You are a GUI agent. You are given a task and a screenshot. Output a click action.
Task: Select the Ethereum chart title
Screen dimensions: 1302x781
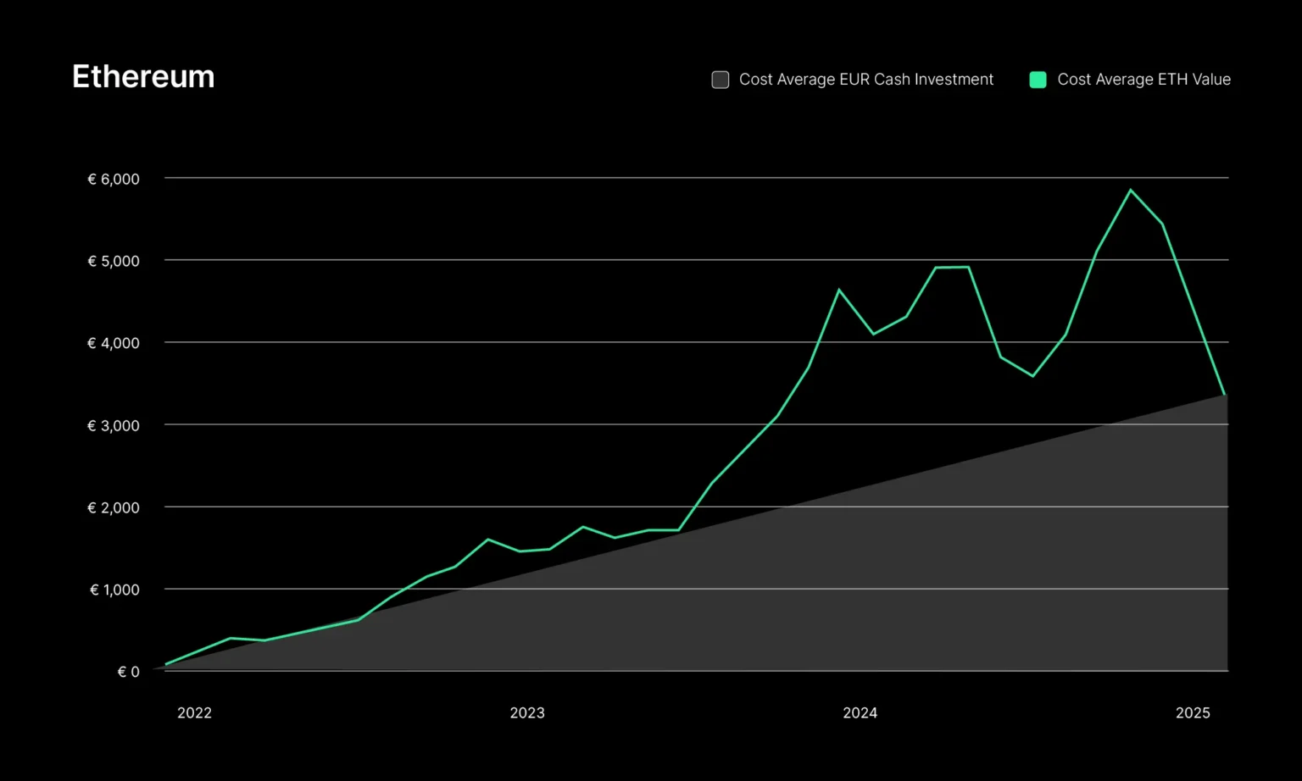(x=142, y=76)
